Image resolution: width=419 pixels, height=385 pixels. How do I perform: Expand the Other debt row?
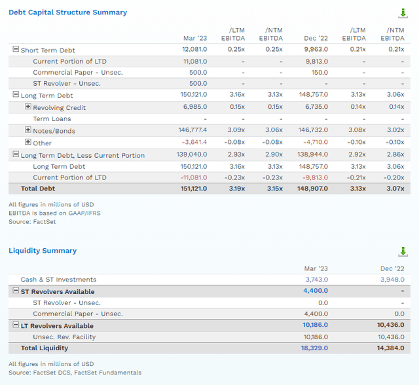pyautogui.click(x=28, y=142)
